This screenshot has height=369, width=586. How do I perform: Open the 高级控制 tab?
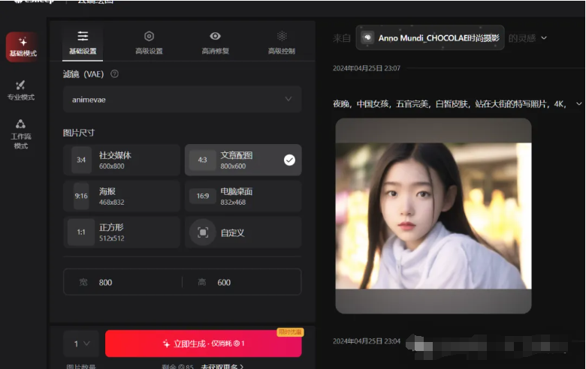point(282,43)
